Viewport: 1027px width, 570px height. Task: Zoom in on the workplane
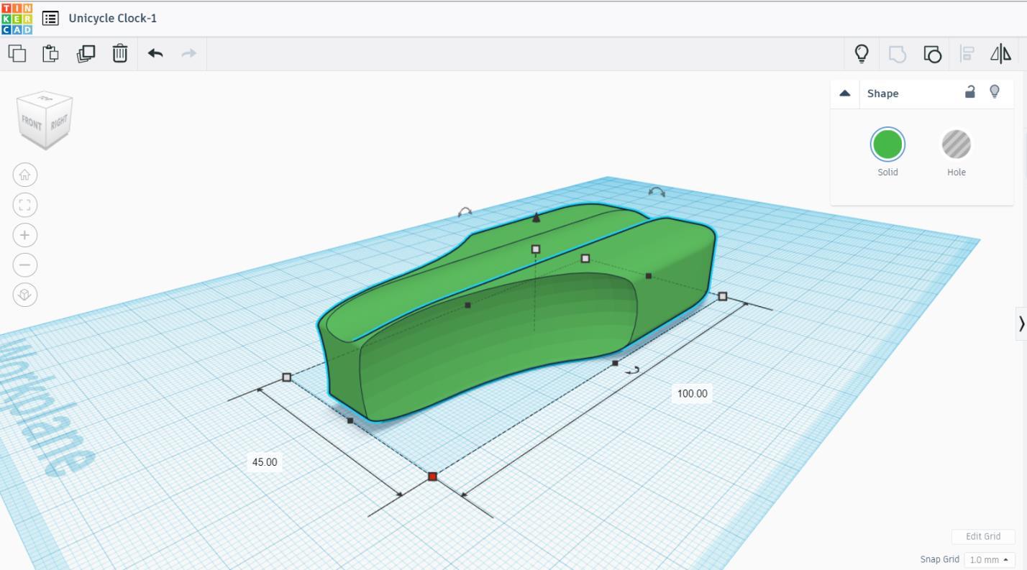pyautogui.click(x=25, y=235)
